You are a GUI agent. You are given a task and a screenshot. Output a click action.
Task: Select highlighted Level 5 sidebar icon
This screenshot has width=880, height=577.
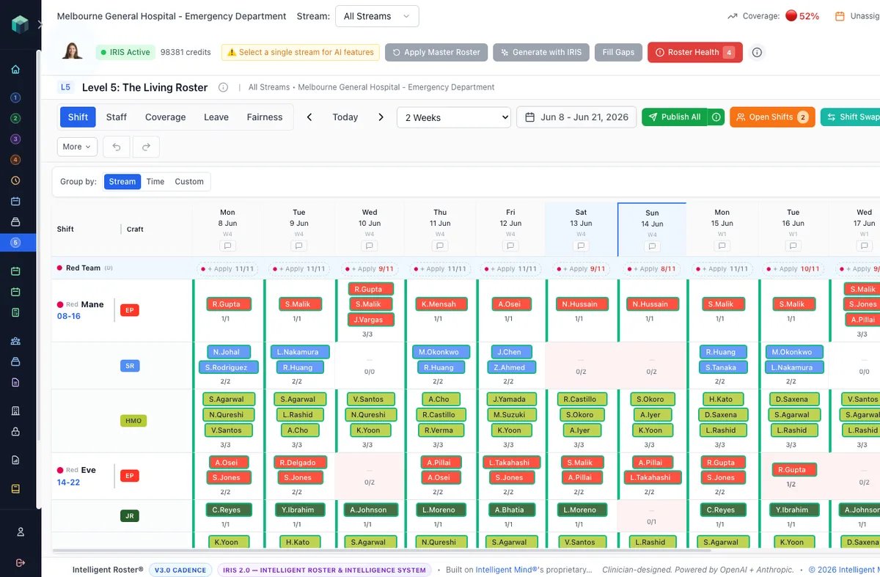[15, 243]
